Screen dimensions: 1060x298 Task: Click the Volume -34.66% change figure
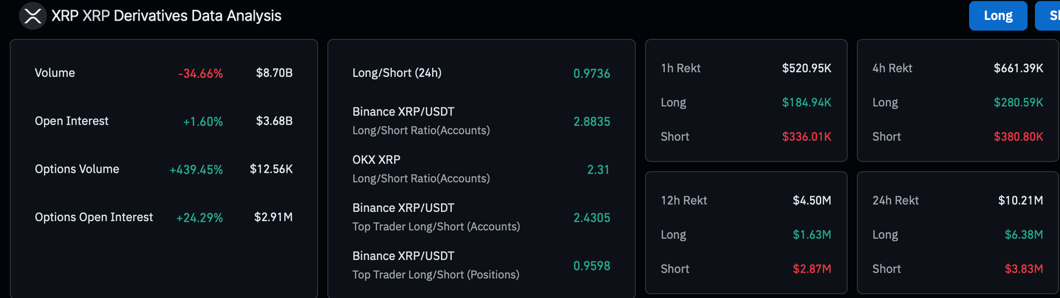click(200, 73)
